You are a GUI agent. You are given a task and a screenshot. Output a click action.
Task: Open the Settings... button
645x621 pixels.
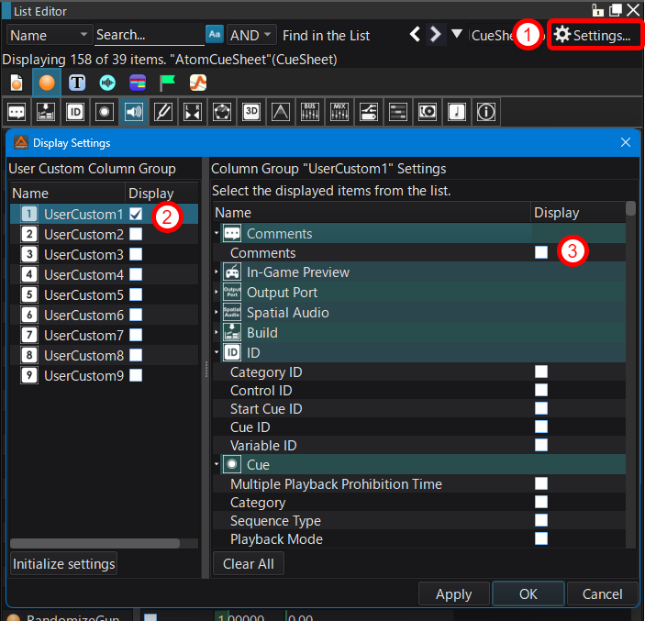[x=594, y=36]
